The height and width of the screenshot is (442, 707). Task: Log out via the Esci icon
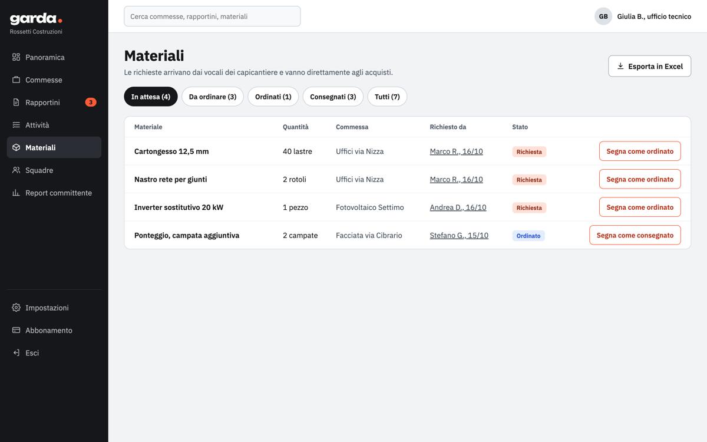click(x=16, y=353)
